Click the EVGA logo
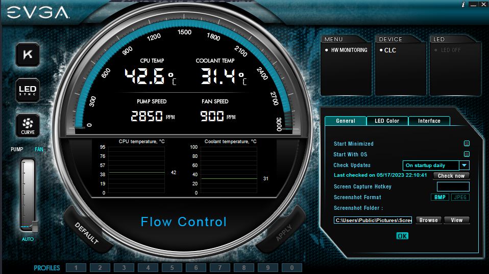This screenshot has height=274, width=489. pyautogui.click(x=38, y=13)
